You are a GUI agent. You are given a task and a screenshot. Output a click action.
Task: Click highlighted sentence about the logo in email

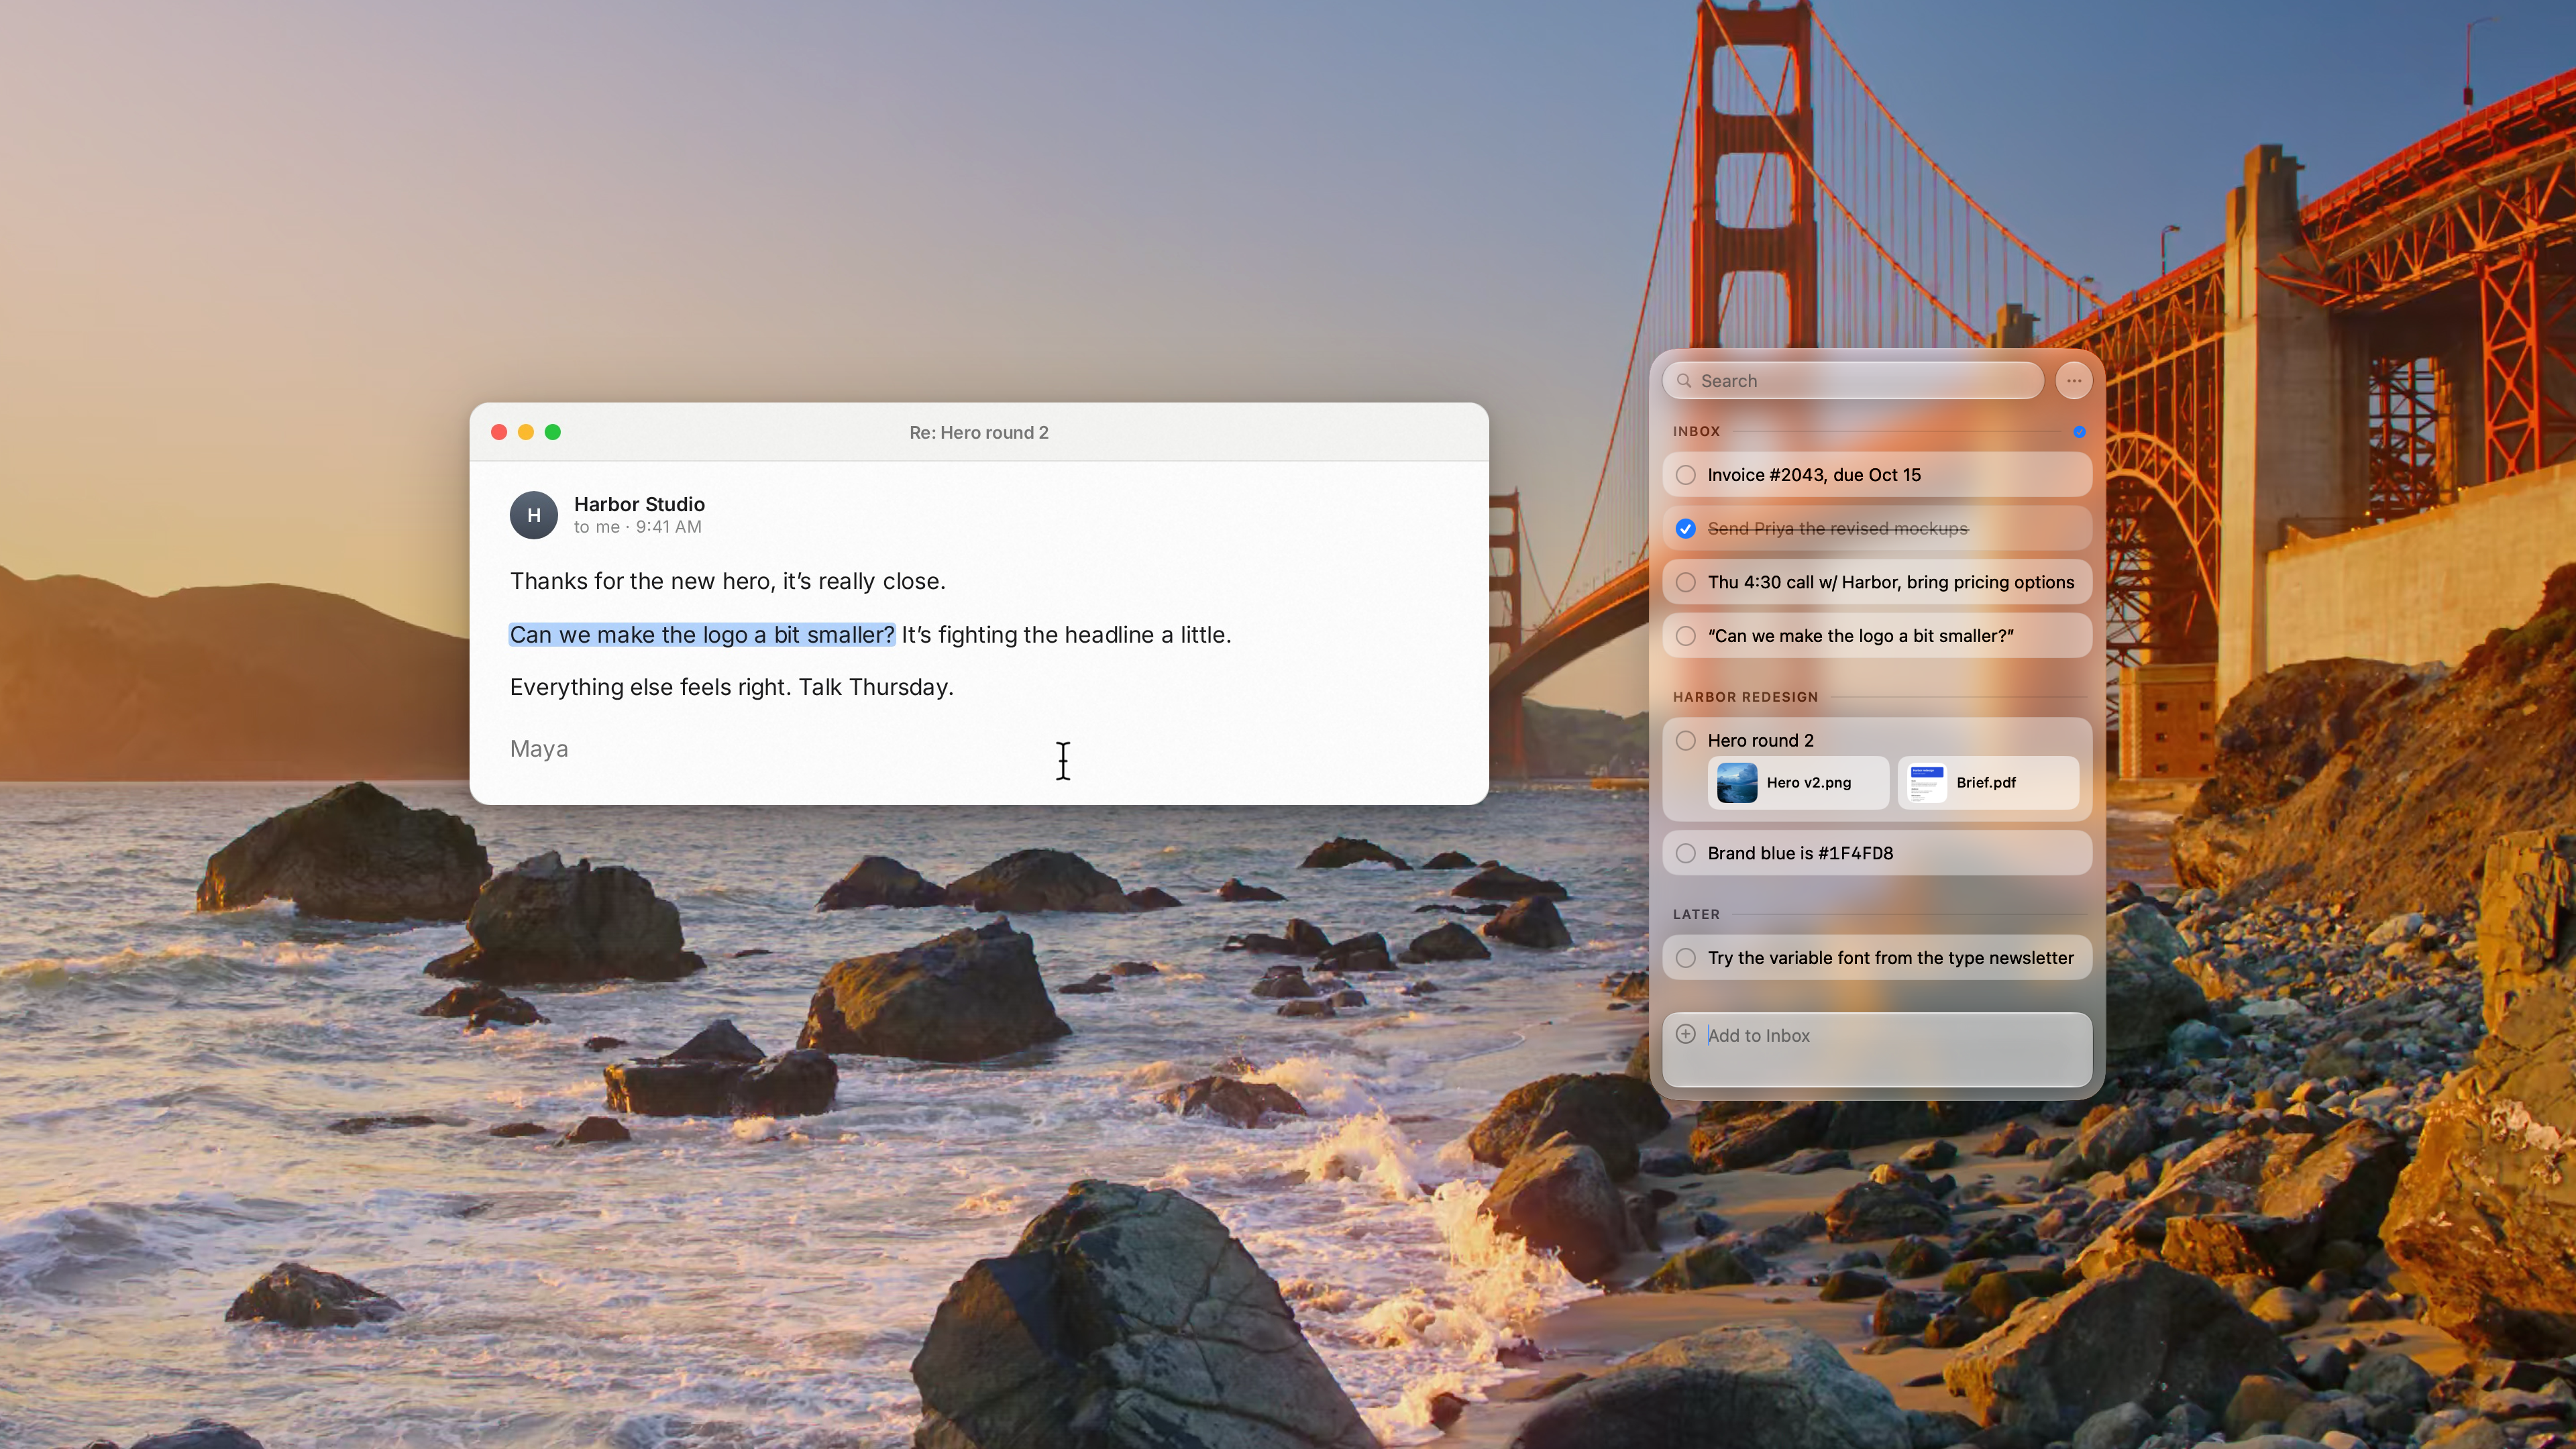702,635
